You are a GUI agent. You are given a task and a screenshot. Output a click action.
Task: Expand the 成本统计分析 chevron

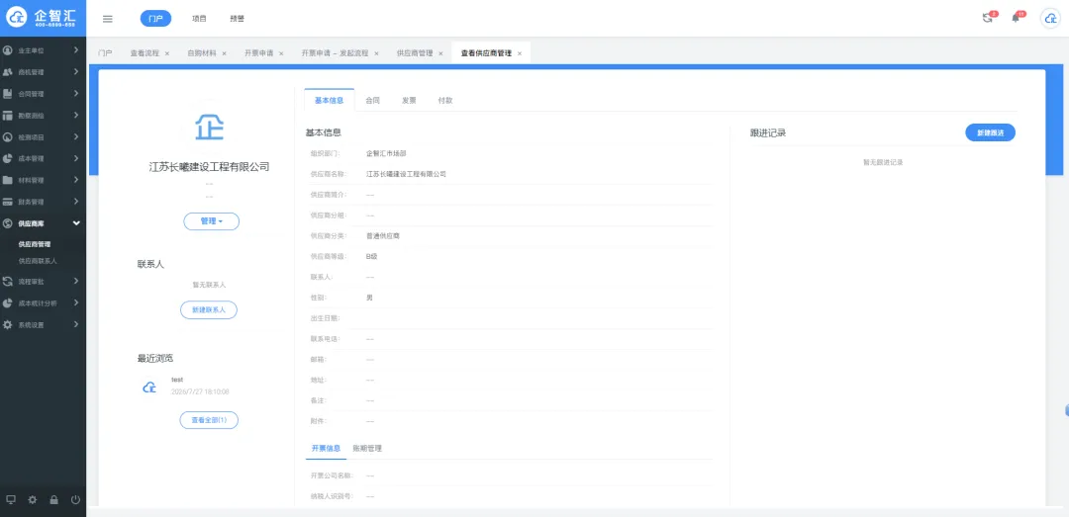76,303
